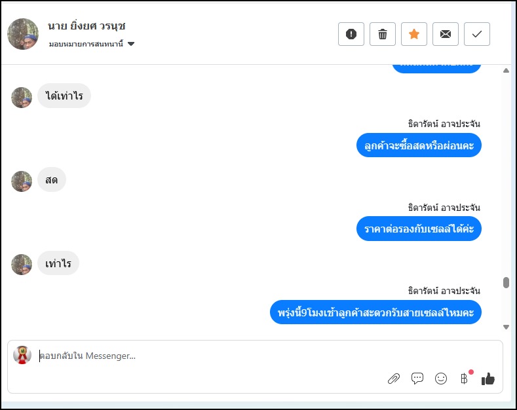The height and width of the screenshot is (410, 517).
Task: Click the chat scrollbar thumb
Action: pyautogui.click(x=506, y=282)
